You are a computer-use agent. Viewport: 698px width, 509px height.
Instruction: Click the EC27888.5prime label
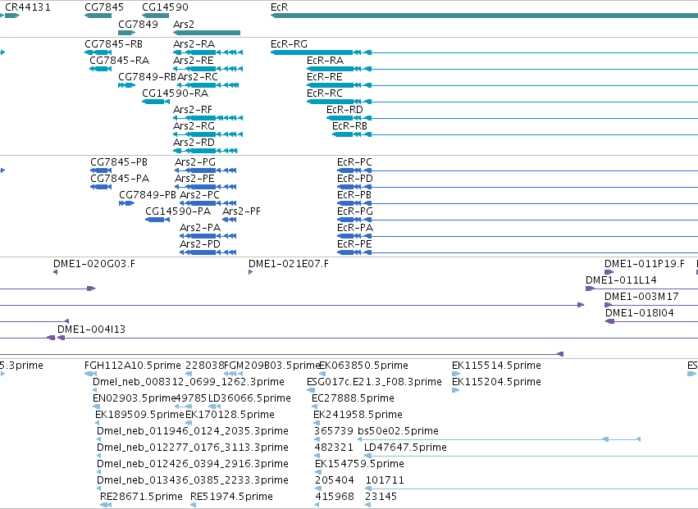pos(353,398)
